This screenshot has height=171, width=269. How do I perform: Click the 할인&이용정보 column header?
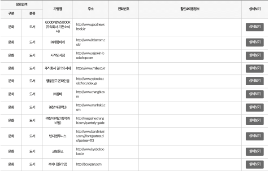click(190, 9)
